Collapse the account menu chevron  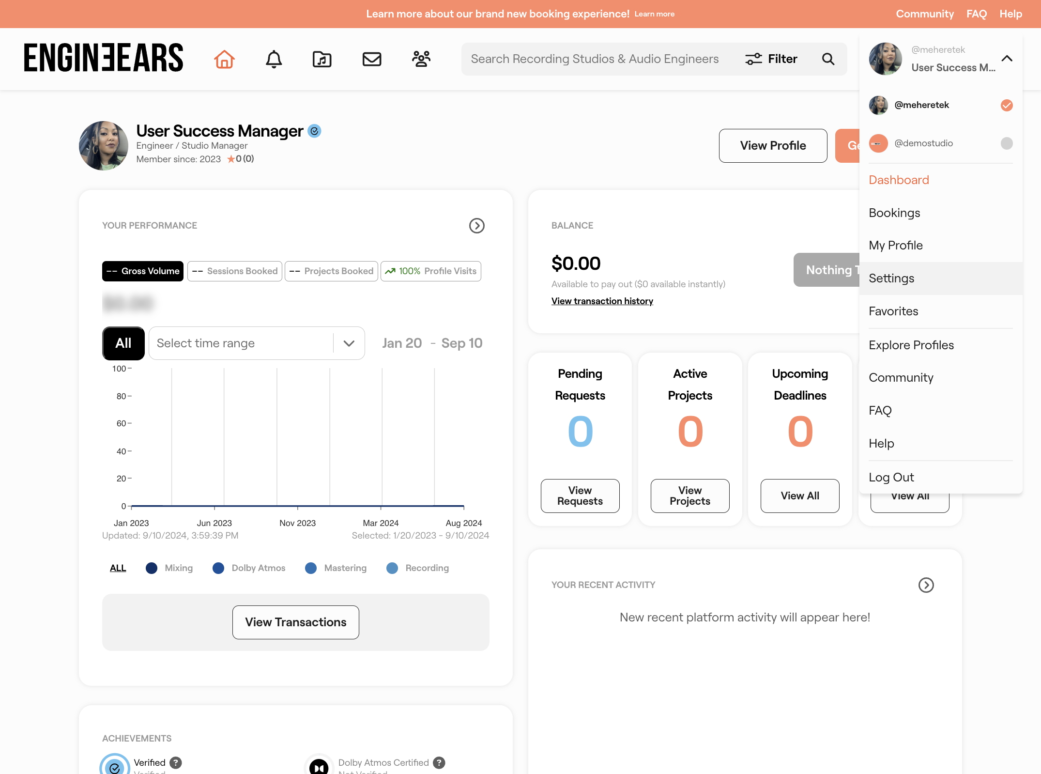pyautogui.click(x=1007, y=59)
